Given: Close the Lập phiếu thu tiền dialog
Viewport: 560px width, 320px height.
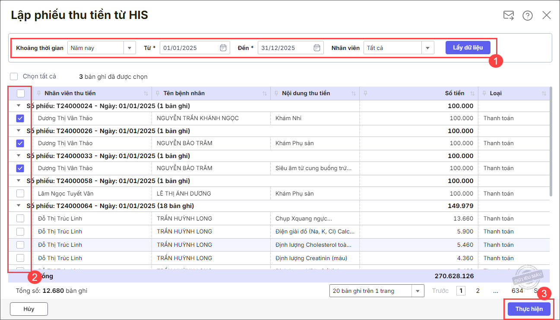Looking at the screenshot, I should 547,16.
